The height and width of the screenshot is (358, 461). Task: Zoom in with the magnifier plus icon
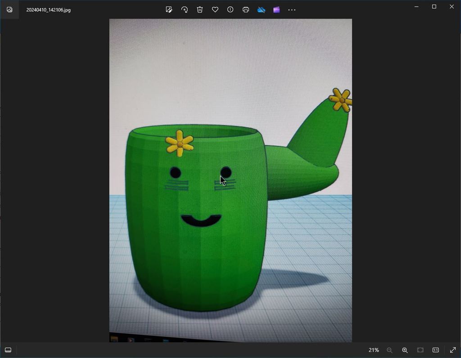coord(405,350)
